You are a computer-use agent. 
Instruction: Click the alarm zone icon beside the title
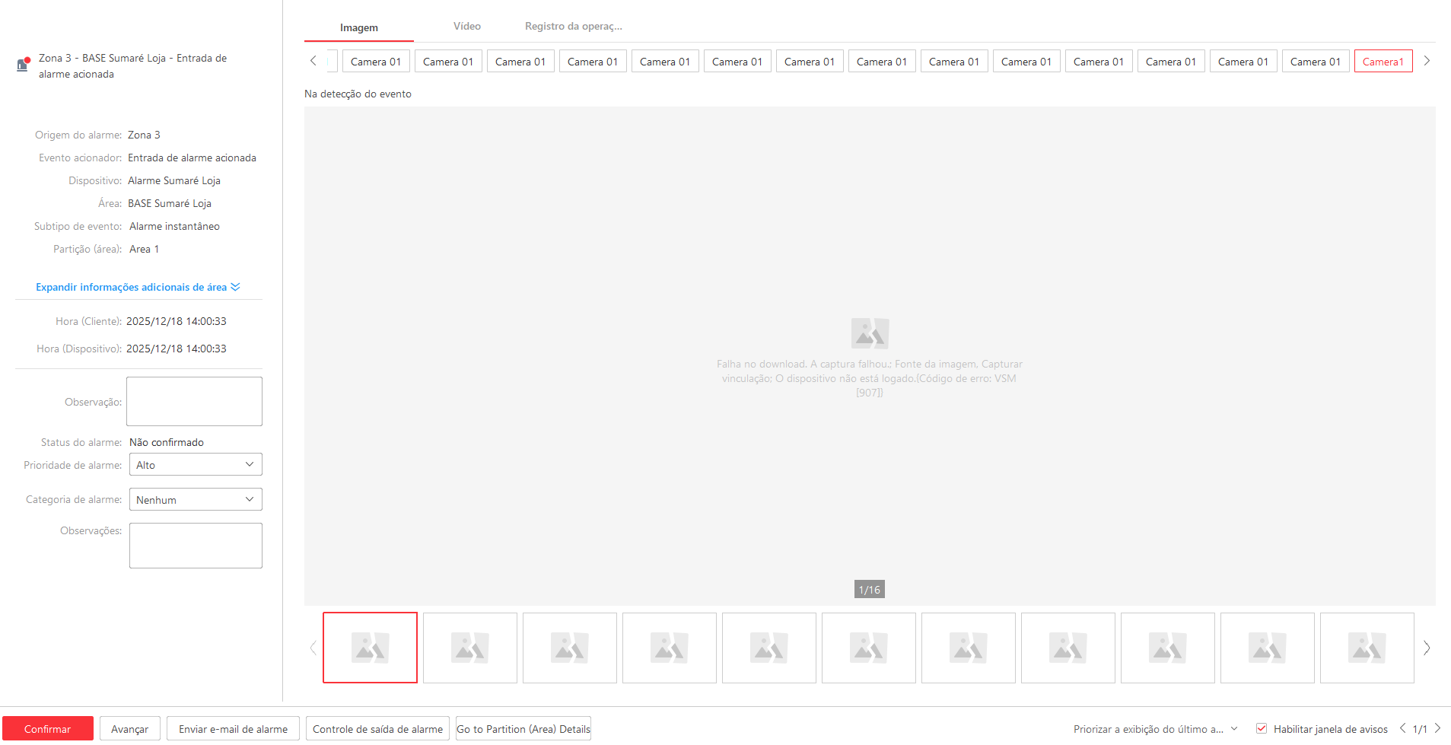click(23, 65)
